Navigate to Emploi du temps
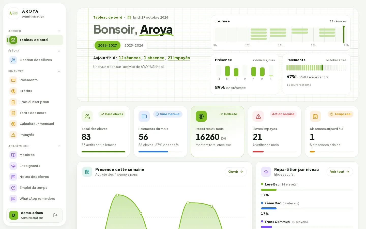This screenshot has height=229, width=366. click(35, 188)
